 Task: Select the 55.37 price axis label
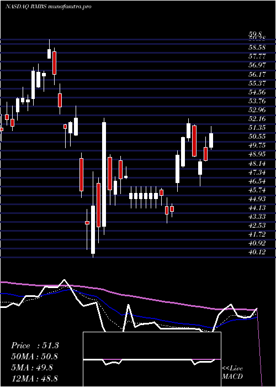[256, 83]
